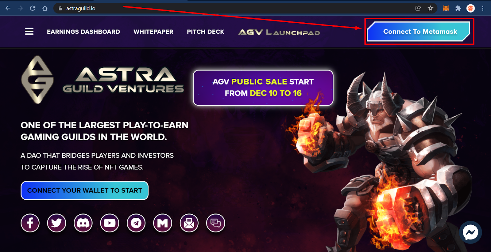Open the browser extensions puzzle icon
The image size is (491, 252).
coord(458,8)
